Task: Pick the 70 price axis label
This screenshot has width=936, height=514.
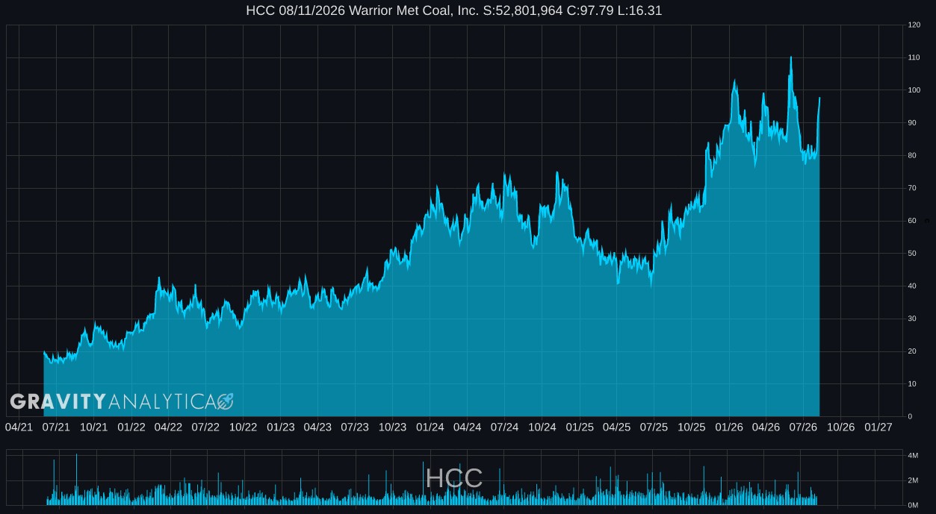Action: pos(912,188)
